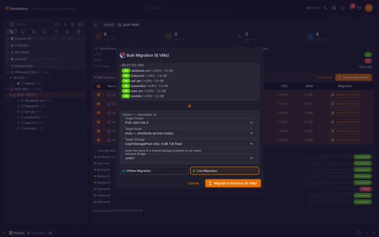This screenshot has height=237, width=379.
Task: Click the collapse-all icon beside sidebar search
Action: pyautogui.click(x=65, y=24)
